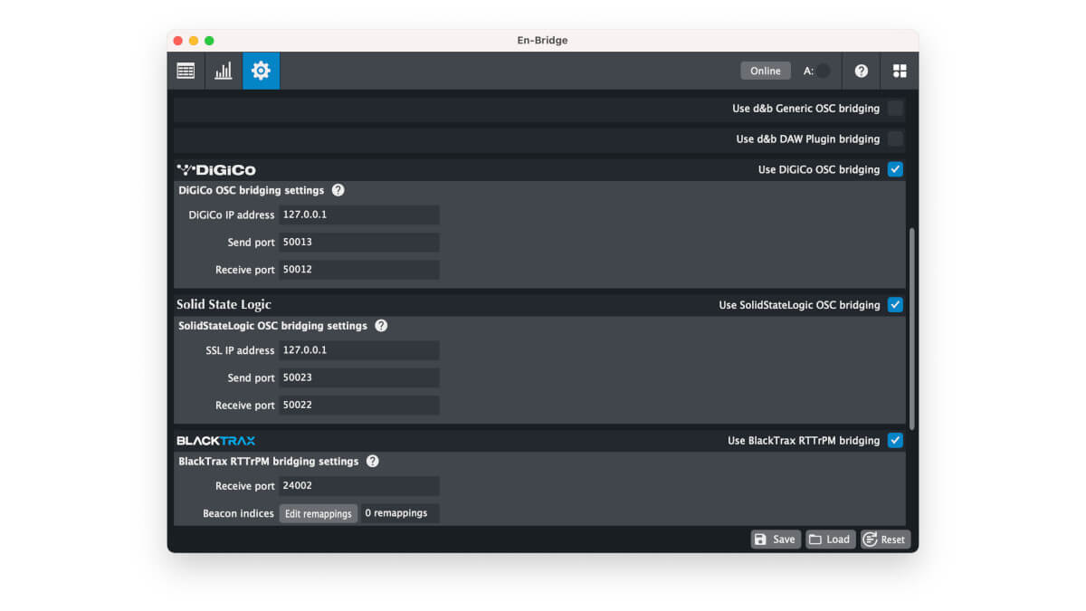
Task: Click the Use d&b Generic OSC bridging label
Action: 805,109
